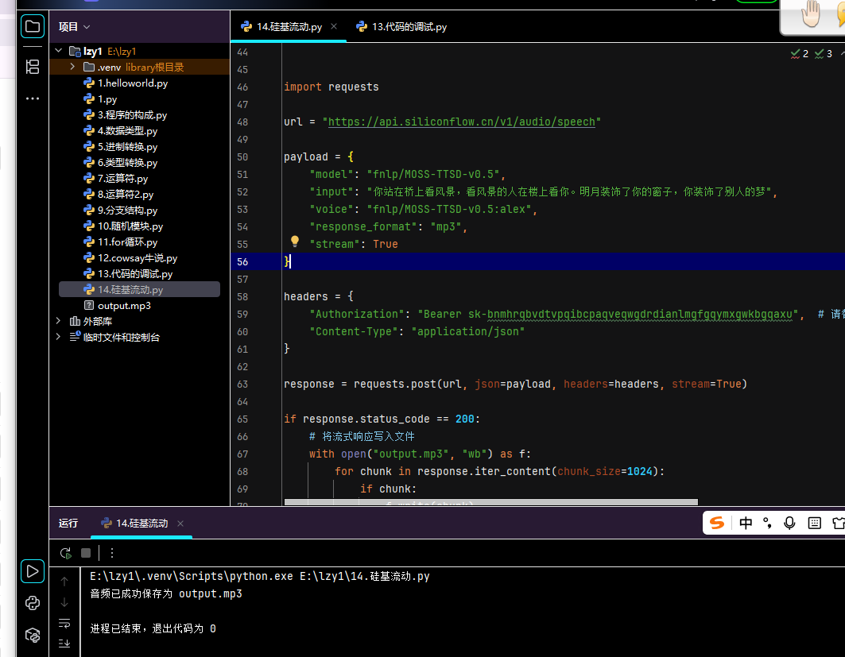Screen dimensions: 845x657
Task: Click the 2 warnings inspection indicator
Action: [x=799, y=54]
